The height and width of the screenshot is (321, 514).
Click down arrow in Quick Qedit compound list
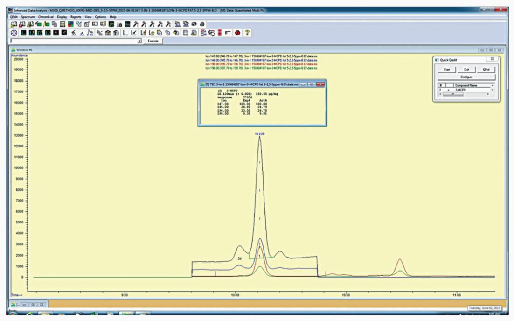pos(492,90)
